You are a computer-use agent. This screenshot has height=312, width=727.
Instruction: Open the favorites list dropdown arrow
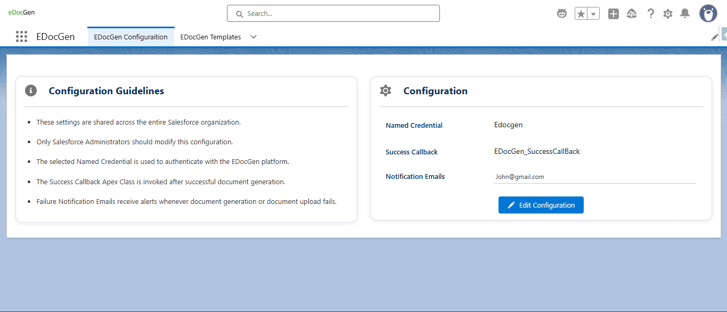point(593,14)
